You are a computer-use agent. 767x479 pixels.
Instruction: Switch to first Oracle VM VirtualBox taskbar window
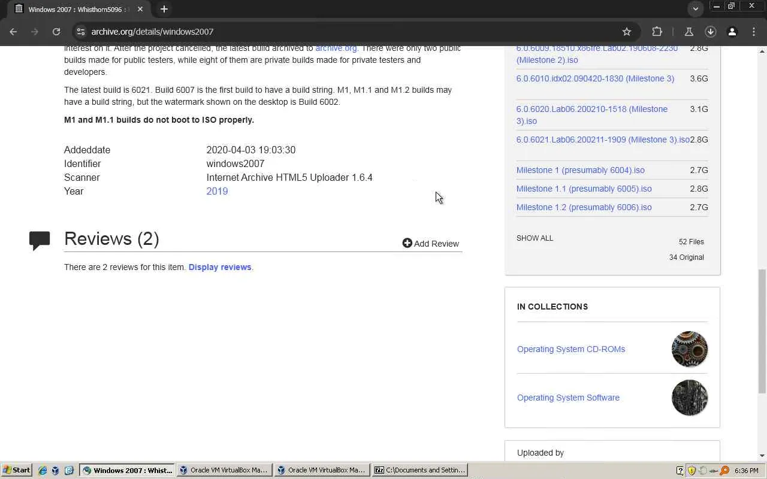click(x=224, y=470)
